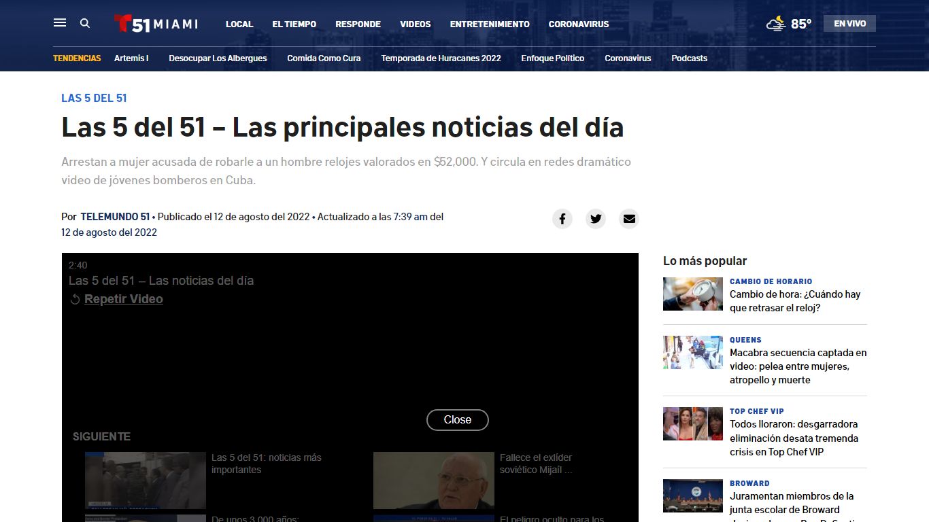This screenshot has width=929, height=522.
Task: Open the Podcasts trending link
Action: pos(690,58)
